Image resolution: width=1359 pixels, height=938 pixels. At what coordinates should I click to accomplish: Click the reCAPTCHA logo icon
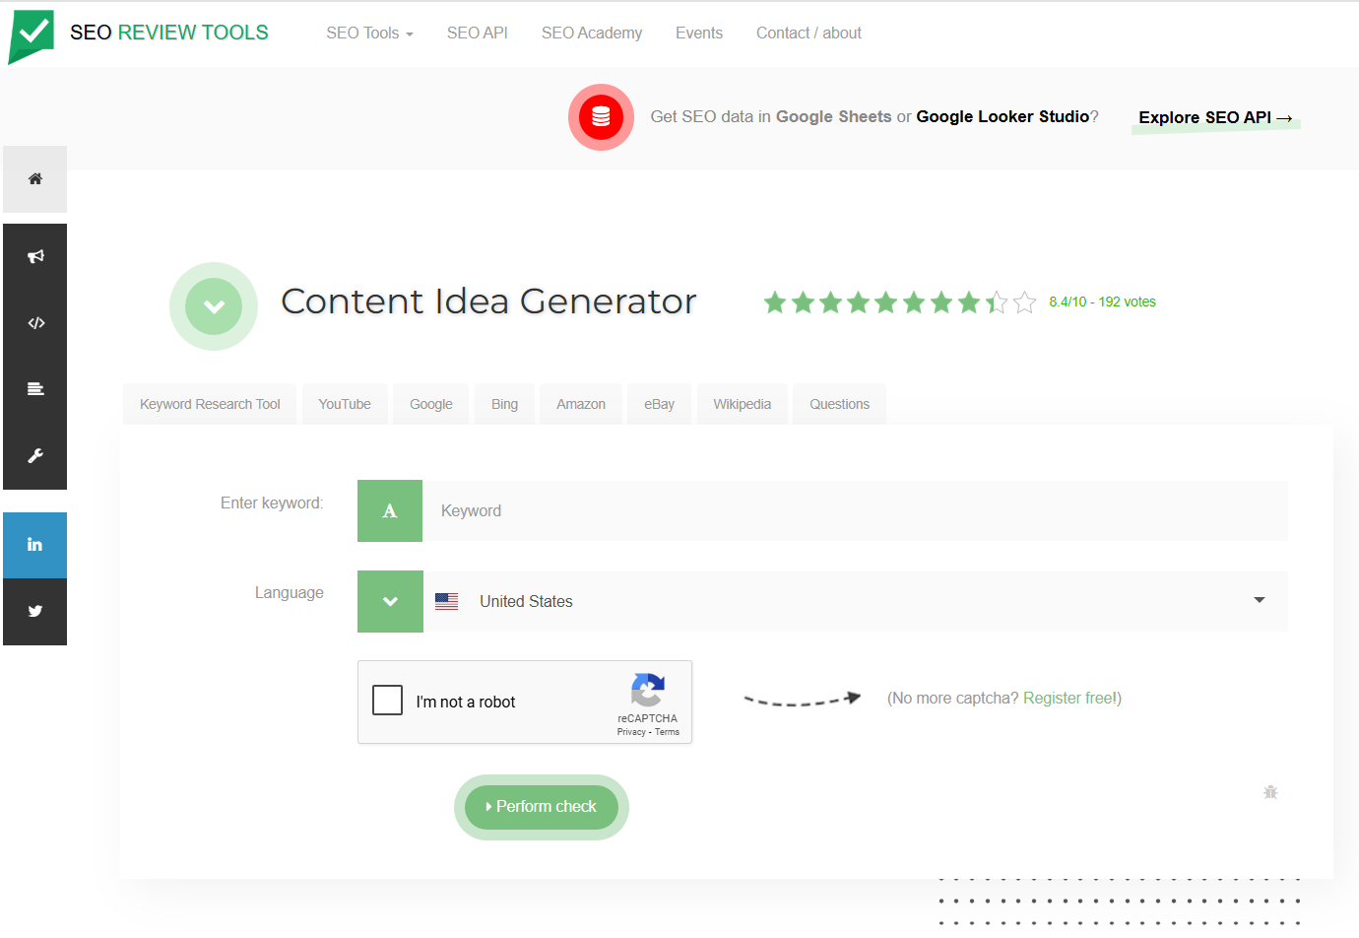pyautogui.click(x=647, y=690)
